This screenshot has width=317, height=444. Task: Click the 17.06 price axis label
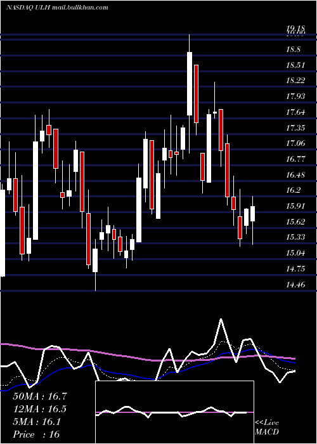(295, 143)
